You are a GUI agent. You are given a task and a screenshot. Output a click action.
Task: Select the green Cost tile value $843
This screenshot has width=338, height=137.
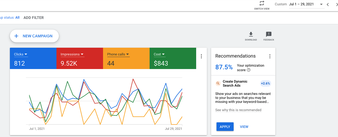click(161, 63)
